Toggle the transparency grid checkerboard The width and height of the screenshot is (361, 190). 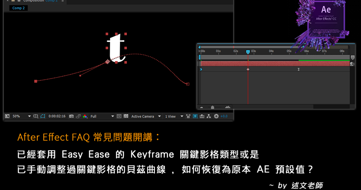click(126, 116)
